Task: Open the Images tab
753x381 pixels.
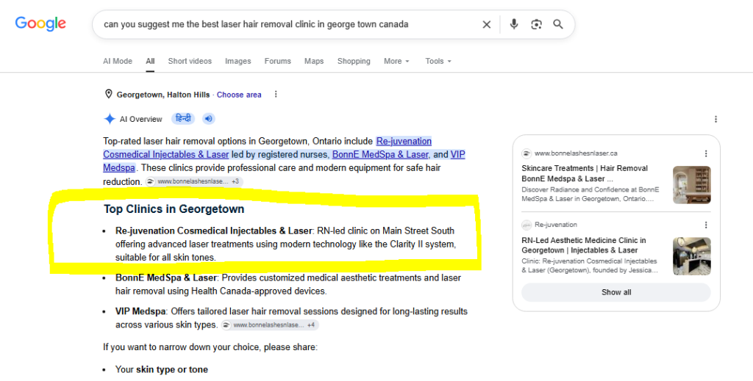Action: point(238,62)
